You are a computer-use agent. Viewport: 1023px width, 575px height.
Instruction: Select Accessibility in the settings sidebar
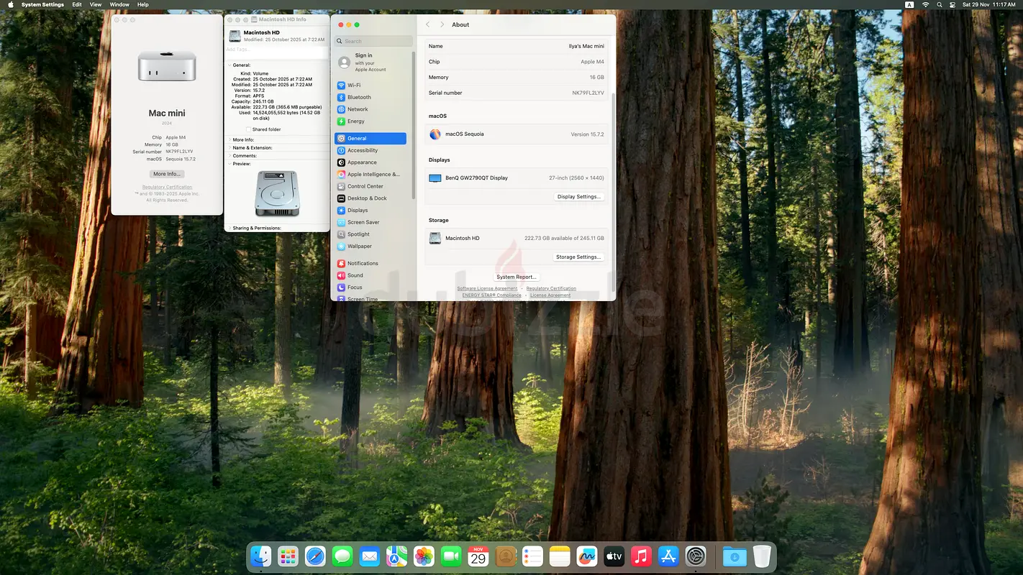tap(371, 150)
